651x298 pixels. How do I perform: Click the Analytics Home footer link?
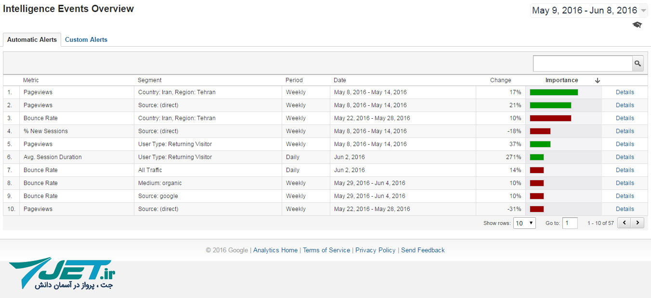[275, 250]
